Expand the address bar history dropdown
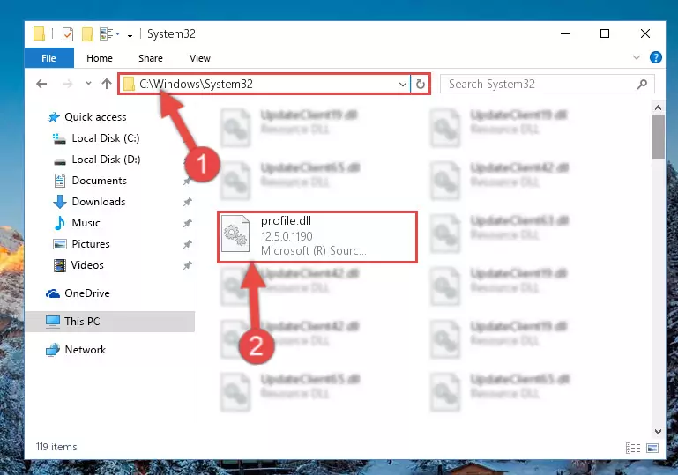Screen dimensions: 678x475 403,84
